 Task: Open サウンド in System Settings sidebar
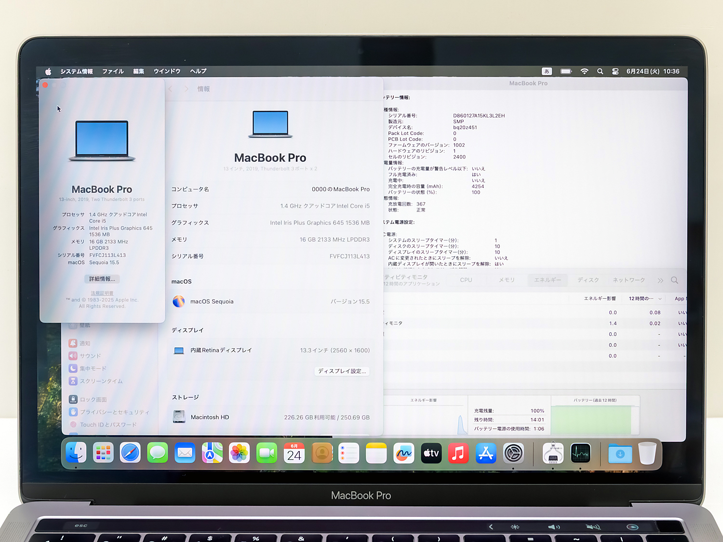(85, 356)
